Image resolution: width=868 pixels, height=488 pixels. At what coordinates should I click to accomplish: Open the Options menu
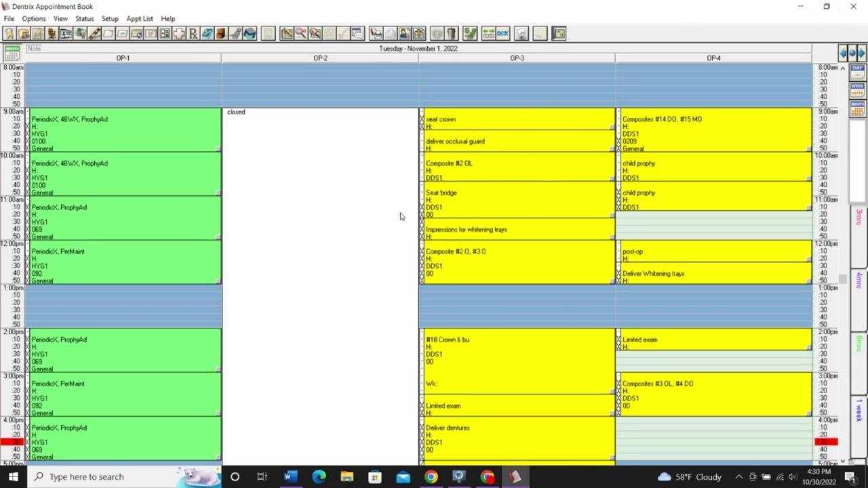click(x=33, y=19)
